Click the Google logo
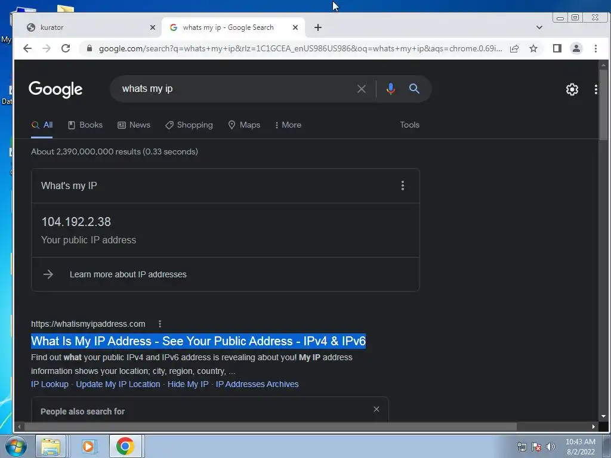Image resolution: width=611 pixels, height=458 pixels. coord(55,89)
